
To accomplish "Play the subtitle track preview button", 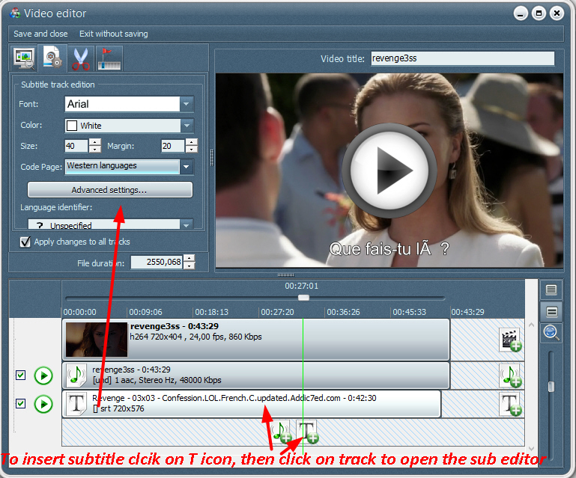I will coord(43,404).
